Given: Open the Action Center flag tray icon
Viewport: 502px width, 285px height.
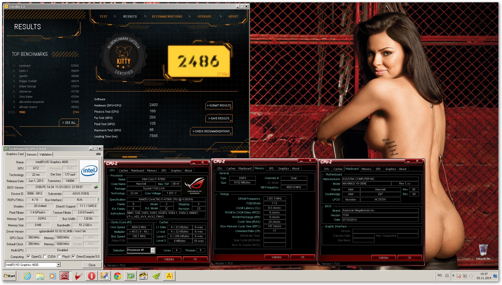Looking at the screenshot, I should pyautogui.click(x=459, y=276).
